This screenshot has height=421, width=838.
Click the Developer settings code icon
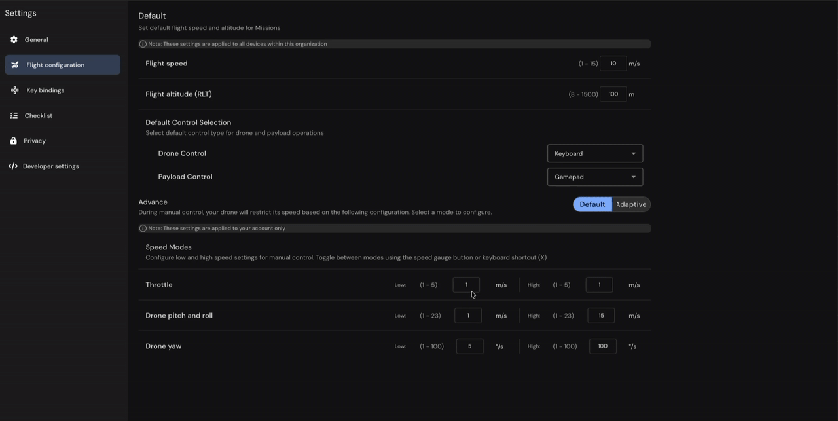click(13, 166)
